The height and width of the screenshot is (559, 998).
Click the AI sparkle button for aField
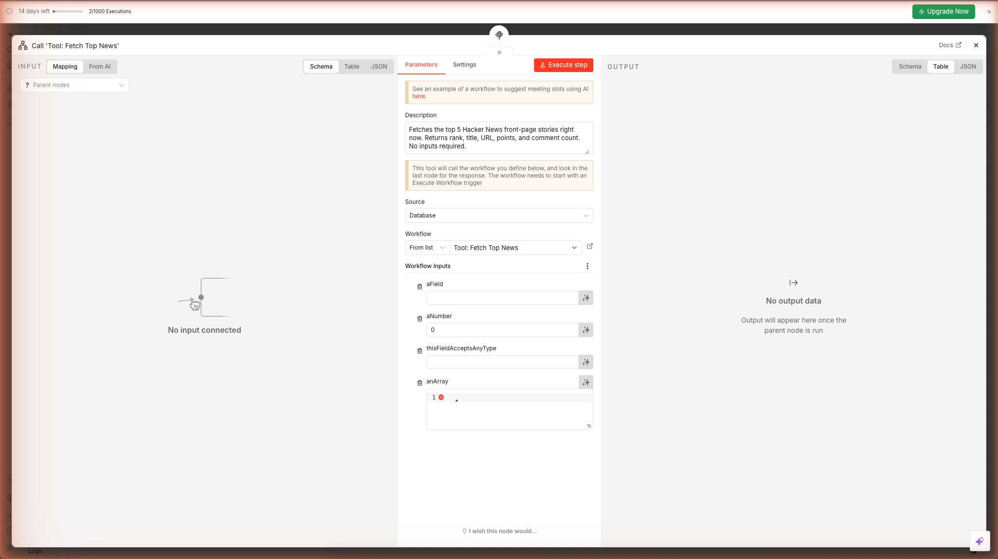tap(586, 298)
